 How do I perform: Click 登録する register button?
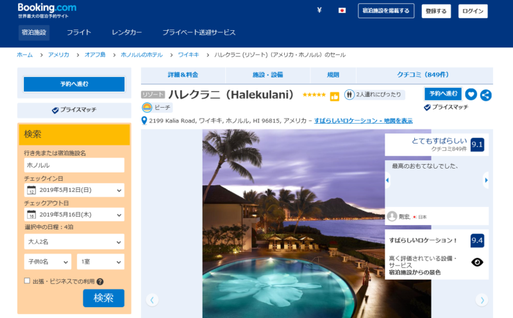[436, 11]
